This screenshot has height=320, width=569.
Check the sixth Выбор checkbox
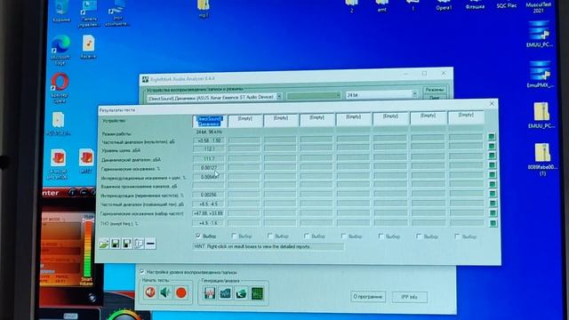coord(381,236)
